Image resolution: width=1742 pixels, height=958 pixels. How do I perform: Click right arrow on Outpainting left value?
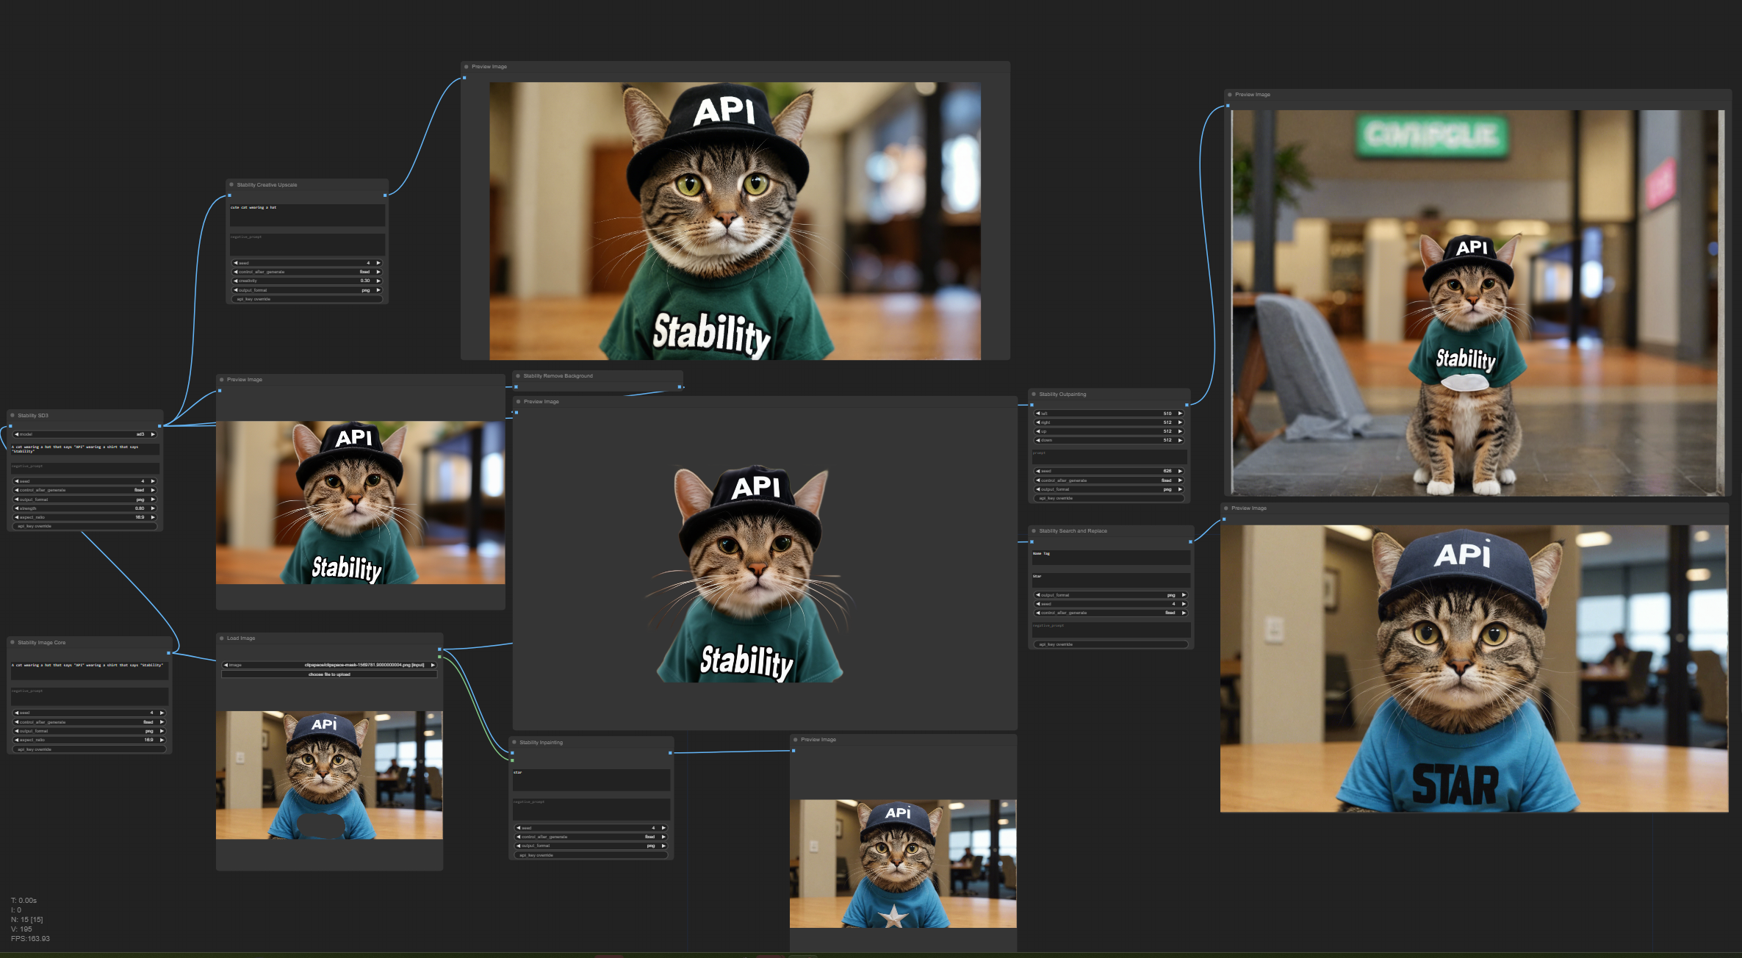[1180, 414]
